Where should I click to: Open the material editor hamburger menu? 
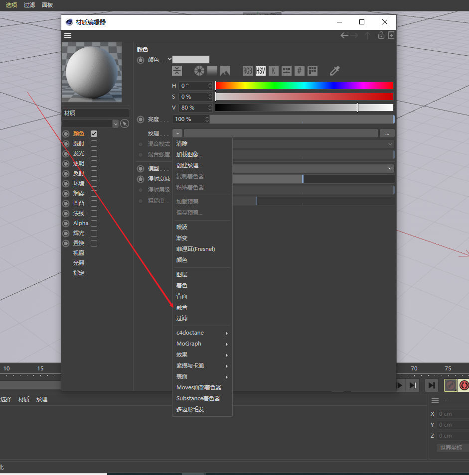pyautogui.click(x=68, y=35)
